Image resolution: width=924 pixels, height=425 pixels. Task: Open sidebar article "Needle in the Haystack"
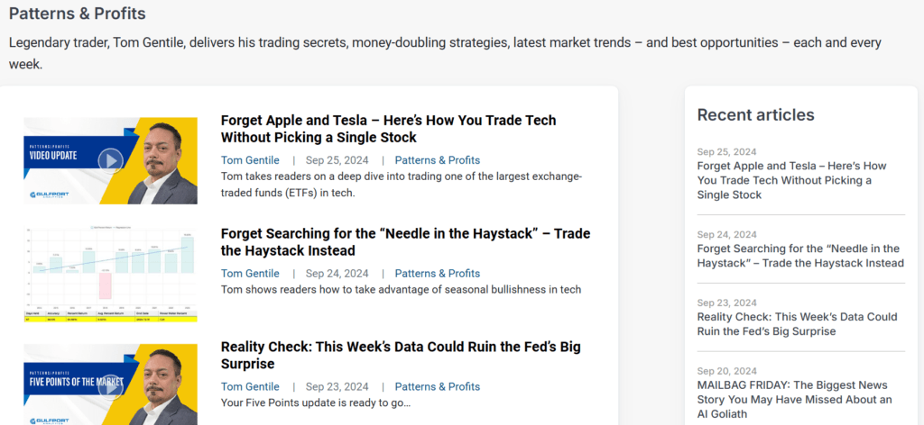pyautogui.click(x=799, y=256)
